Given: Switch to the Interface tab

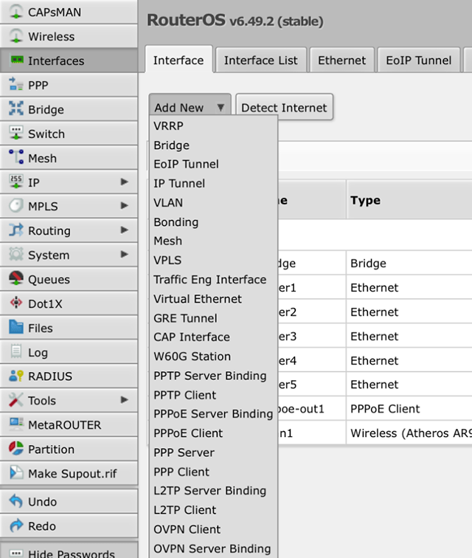Looking at the screenshot, I should tap(178, 60).
